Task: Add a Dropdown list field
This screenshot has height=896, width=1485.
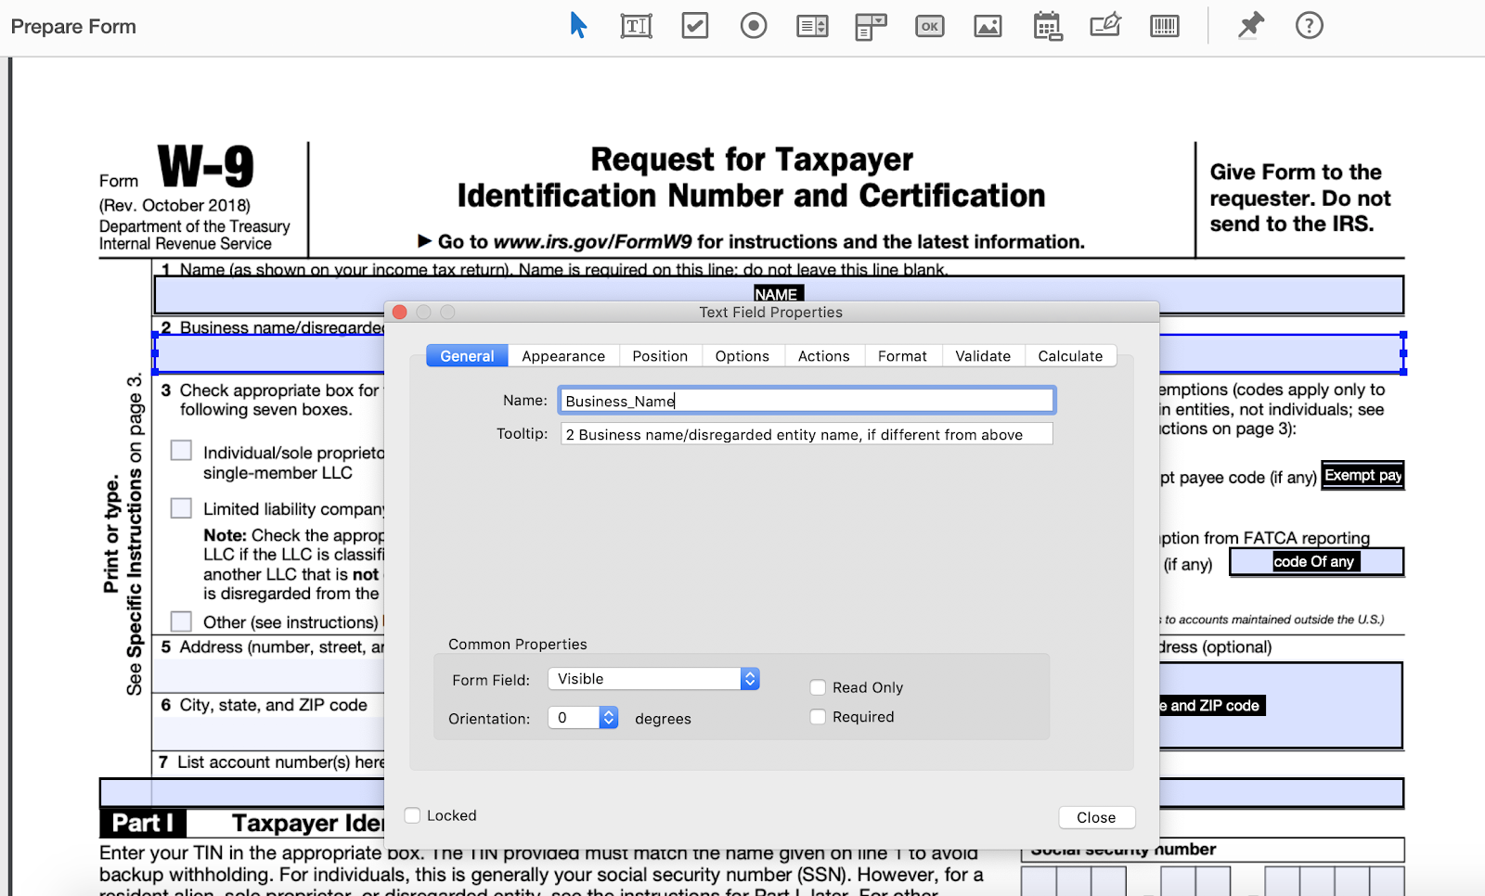Action: point(870,25)
